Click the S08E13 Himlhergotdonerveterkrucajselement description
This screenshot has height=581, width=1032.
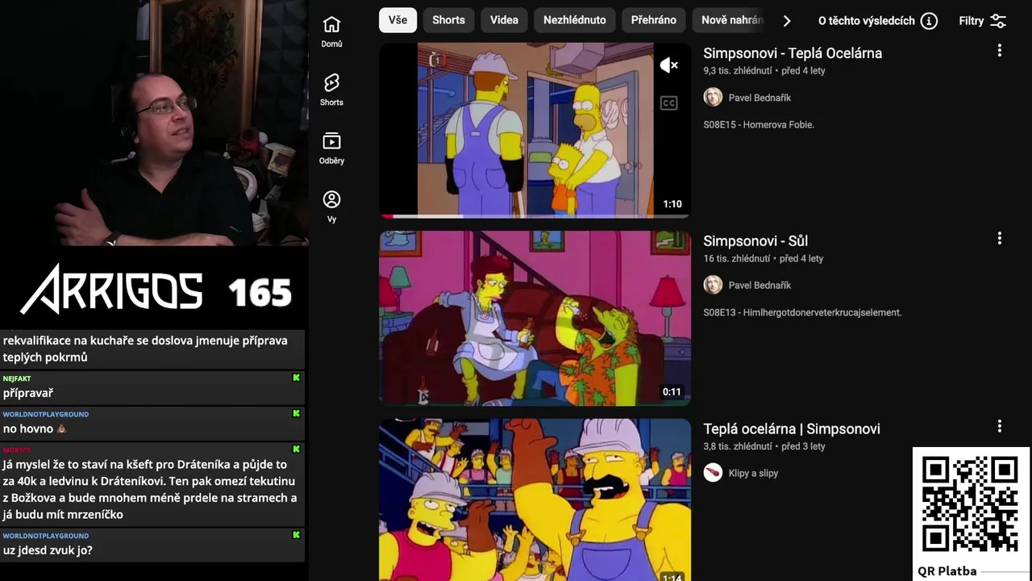tap(802, 312)
